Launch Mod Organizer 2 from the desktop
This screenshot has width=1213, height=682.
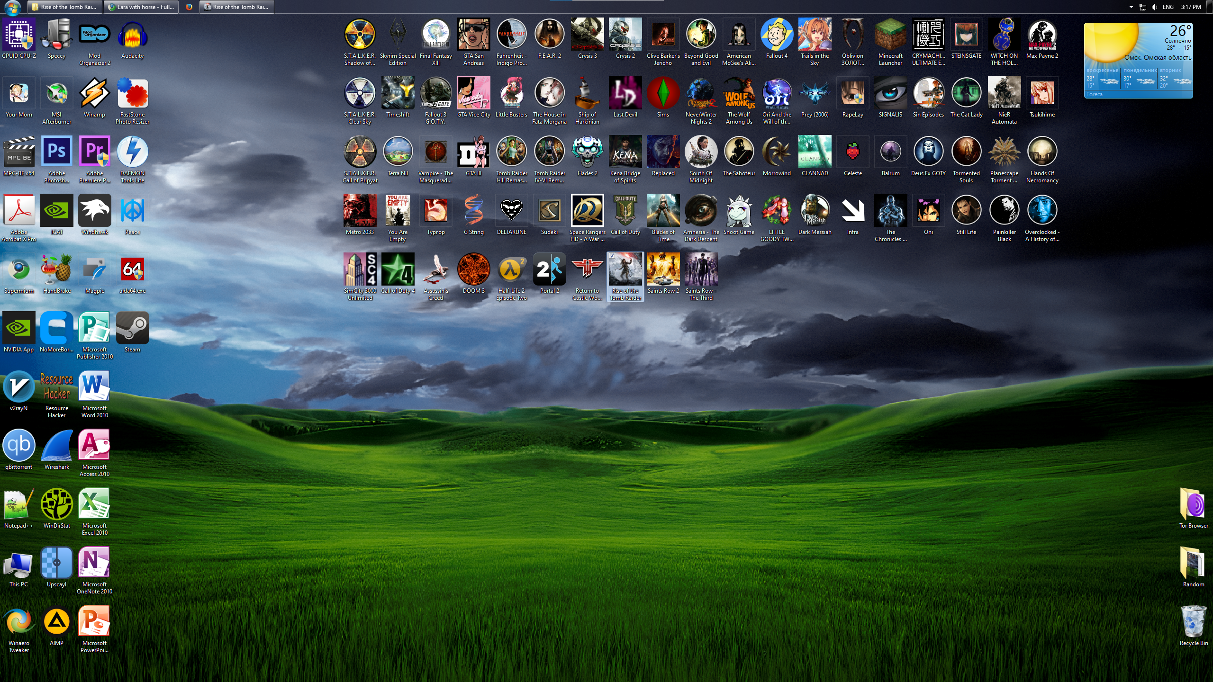coord(95,34)
